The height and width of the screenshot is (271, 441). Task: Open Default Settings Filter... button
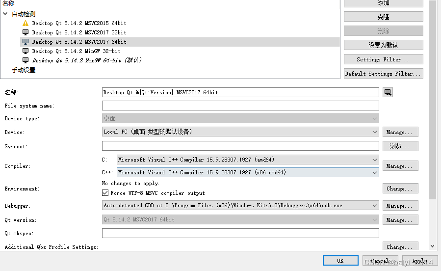click(383, 74)
